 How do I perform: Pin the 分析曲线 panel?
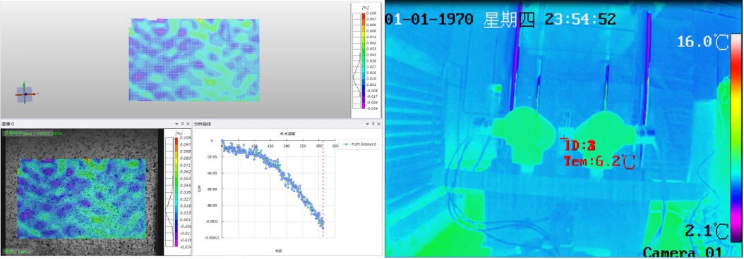point(373,124)
